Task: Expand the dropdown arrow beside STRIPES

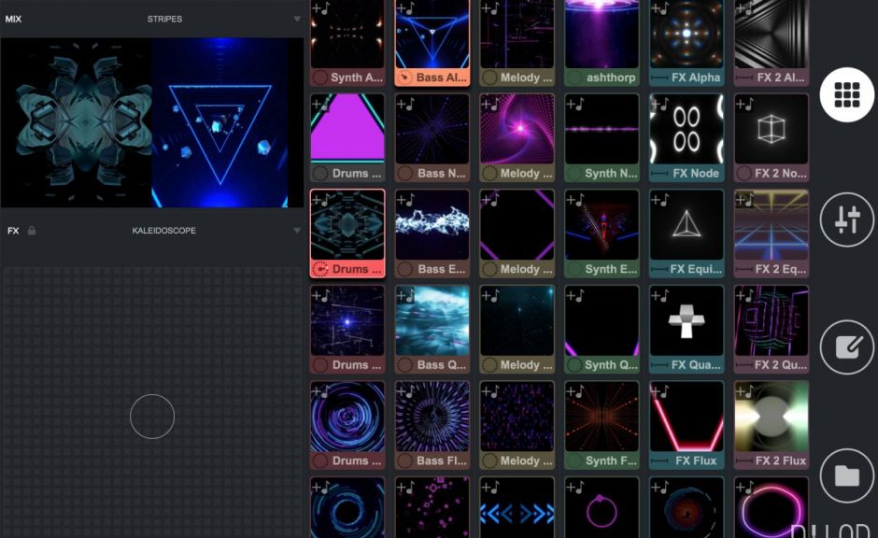Action: click(x=297, y=19)
